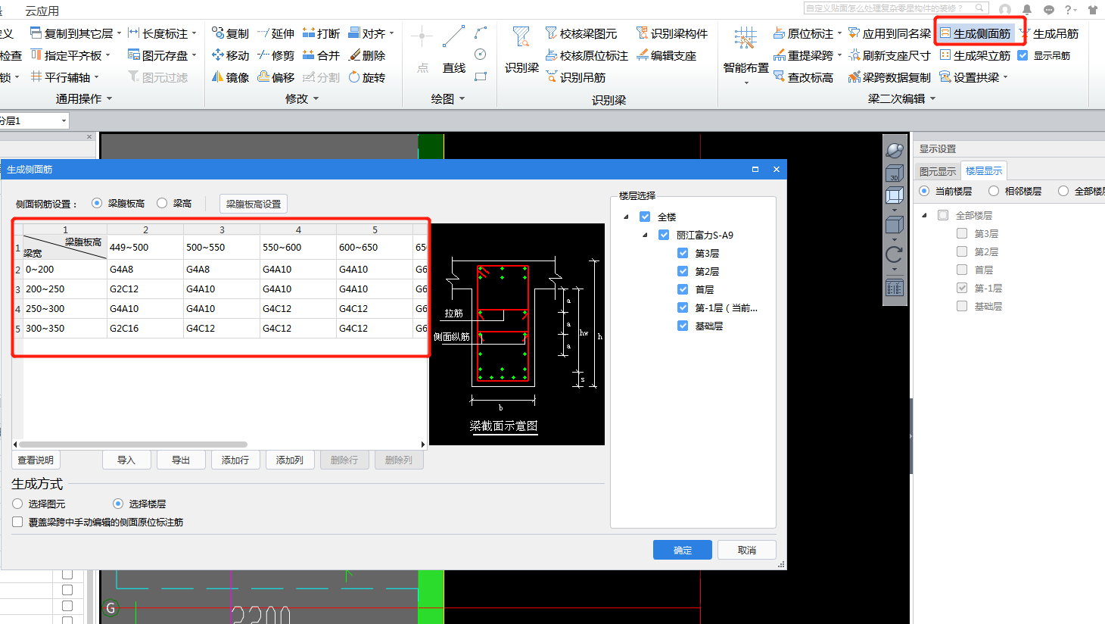Open 设置拱梁 dropdown arrow
Image resolution: width=1105 pixels, height=624 pixels.
(1006, 77)
